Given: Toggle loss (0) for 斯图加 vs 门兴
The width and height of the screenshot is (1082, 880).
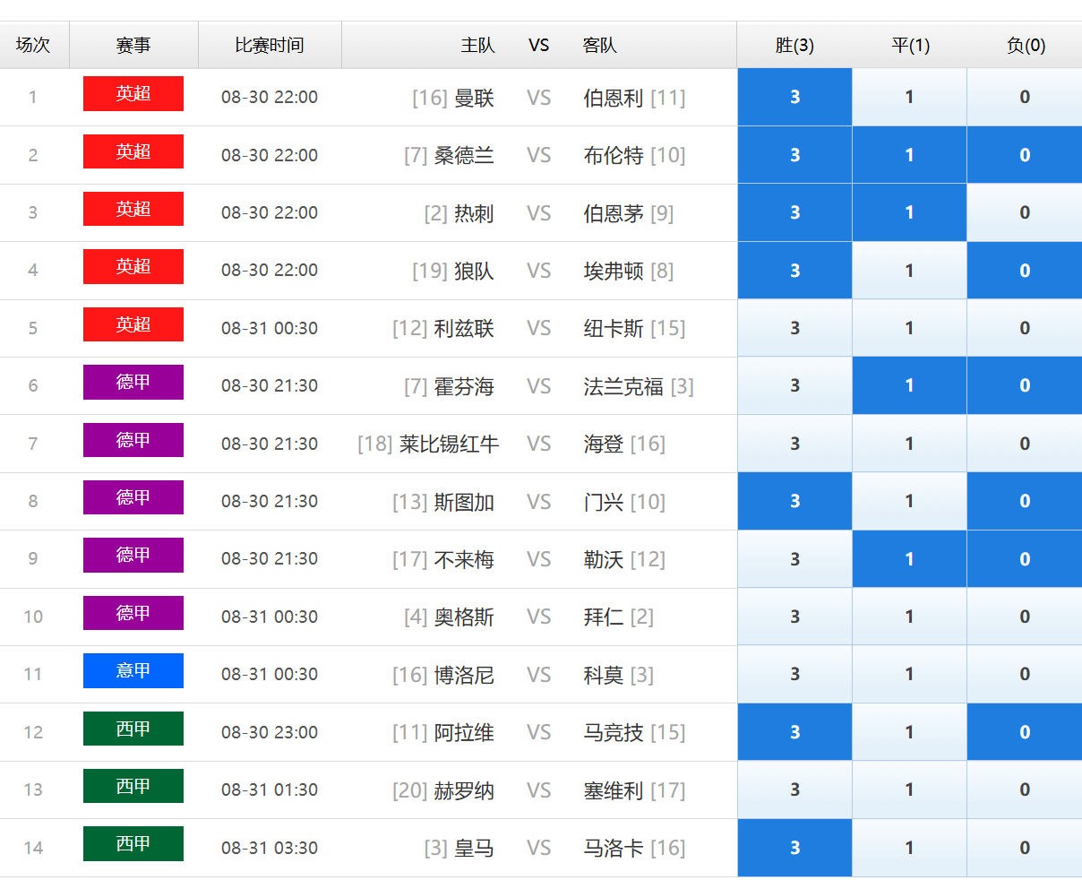Looking at the screenshot, I should tap(1025, 502).
